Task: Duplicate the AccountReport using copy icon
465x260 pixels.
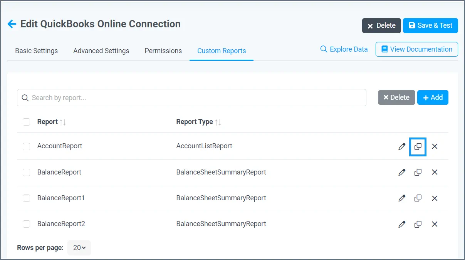Action: 418,146
